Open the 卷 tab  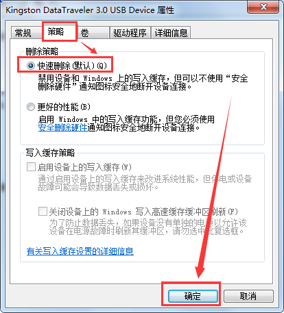pos(93,33)
